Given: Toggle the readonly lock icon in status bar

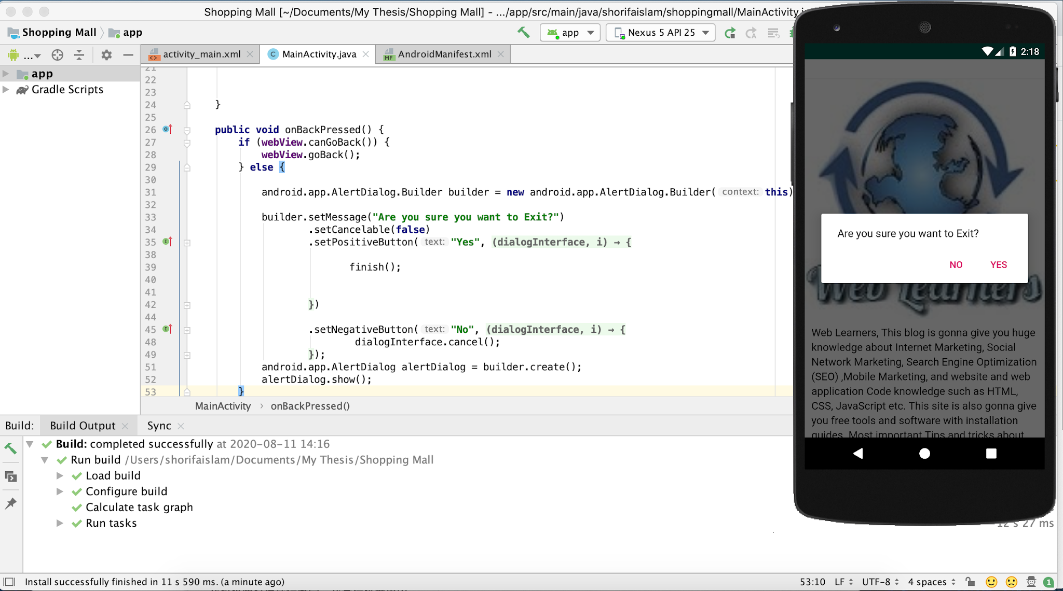Looking at the screenshot, I should [x=971, y=582].
